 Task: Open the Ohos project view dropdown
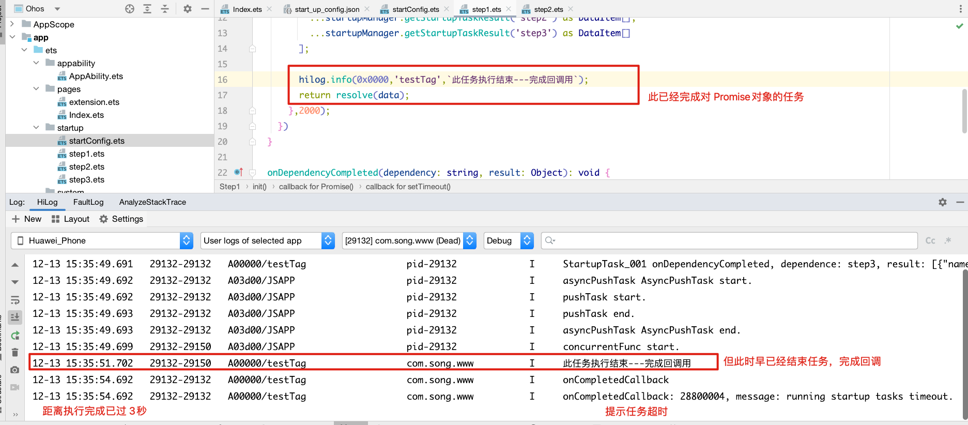[57, 9]
